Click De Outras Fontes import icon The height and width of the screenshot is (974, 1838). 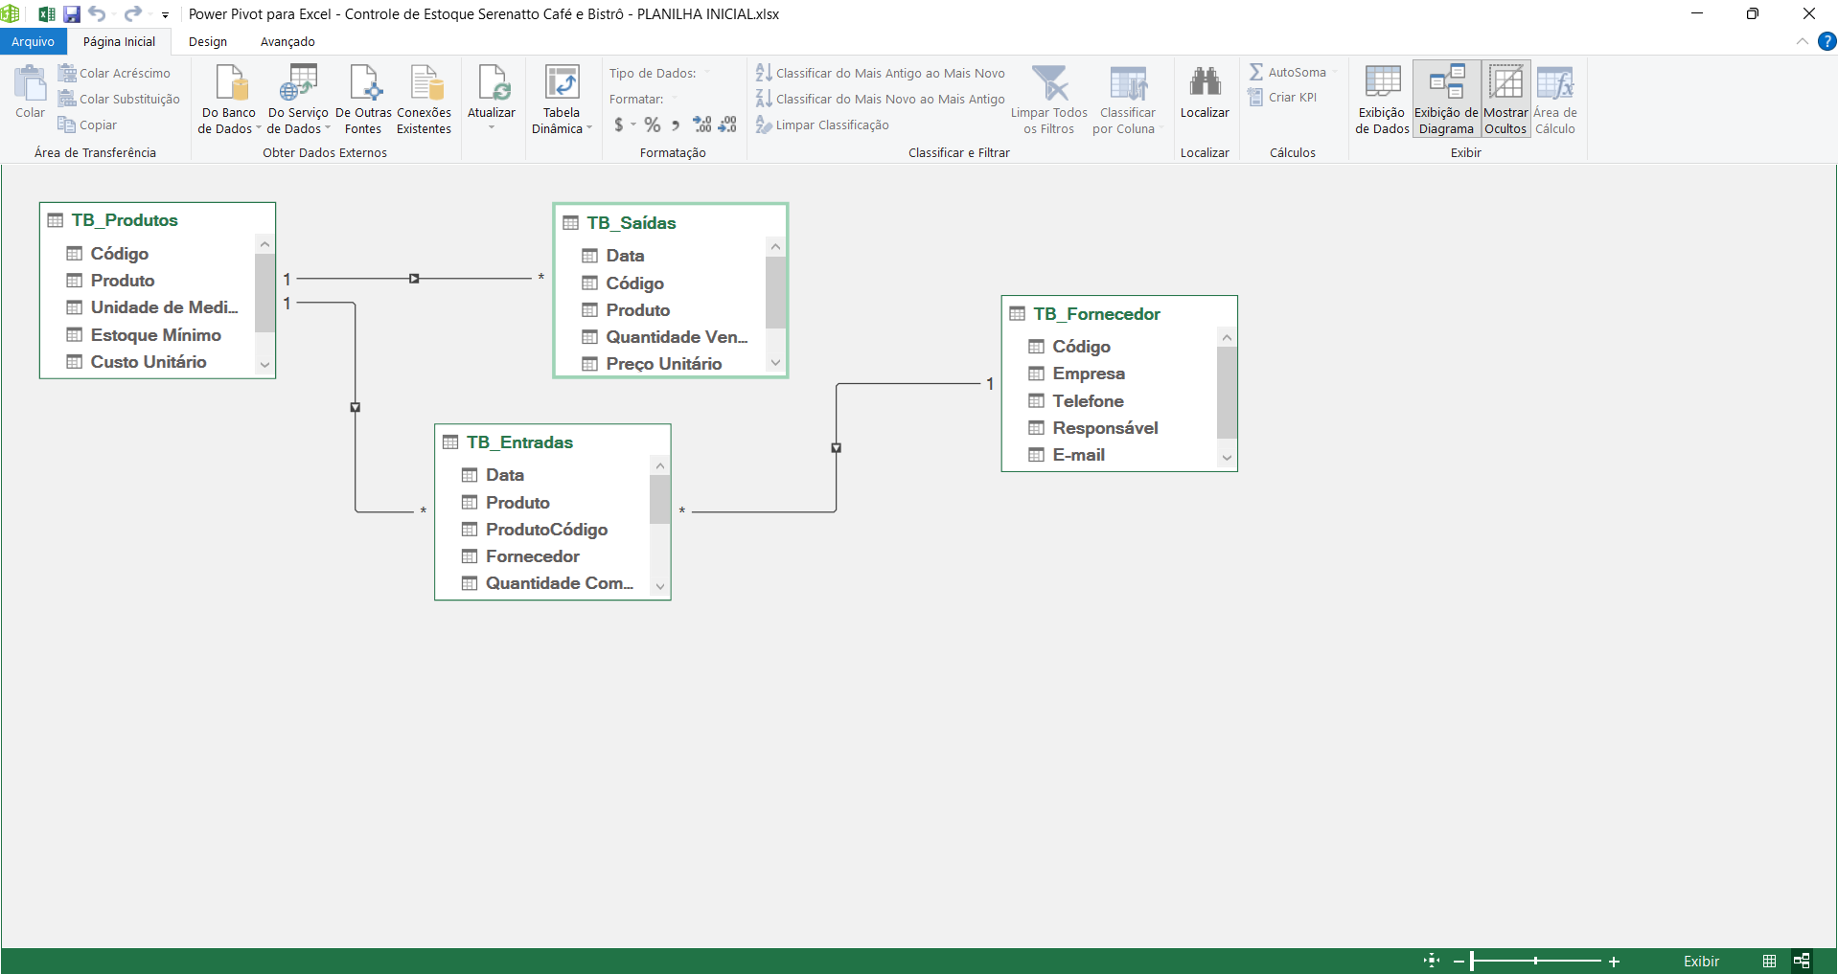364,83
